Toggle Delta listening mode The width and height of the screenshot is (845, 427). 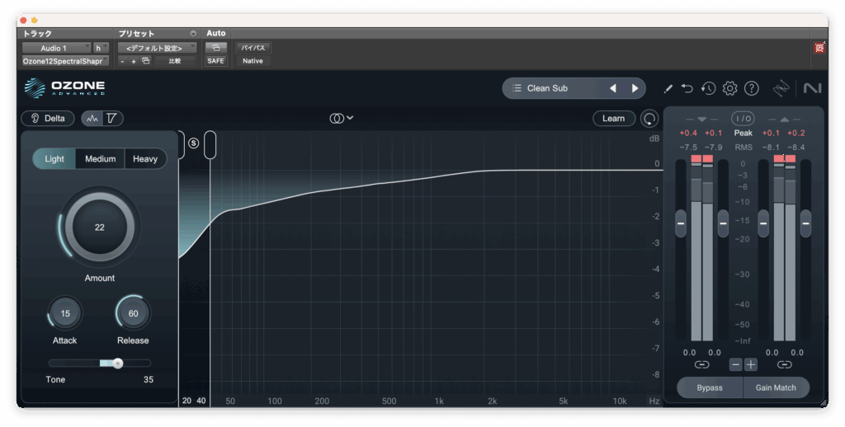48,119
